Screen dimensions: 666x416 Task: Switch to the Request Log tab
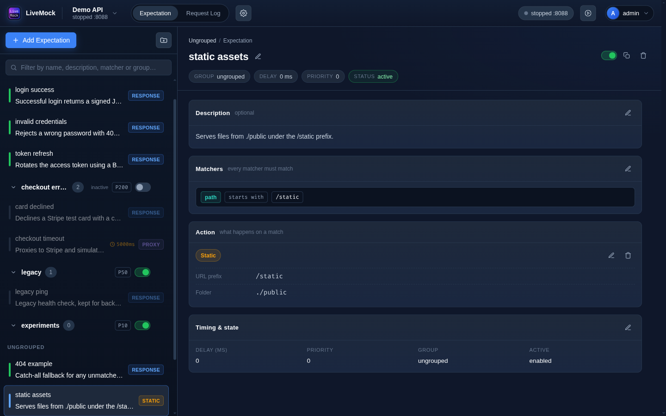203,13
